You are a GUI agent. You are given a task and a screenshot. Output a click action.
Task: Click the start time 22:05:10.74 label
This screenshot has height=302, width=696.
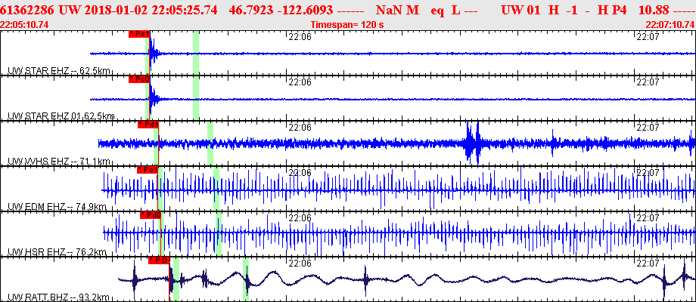(25, 24)
